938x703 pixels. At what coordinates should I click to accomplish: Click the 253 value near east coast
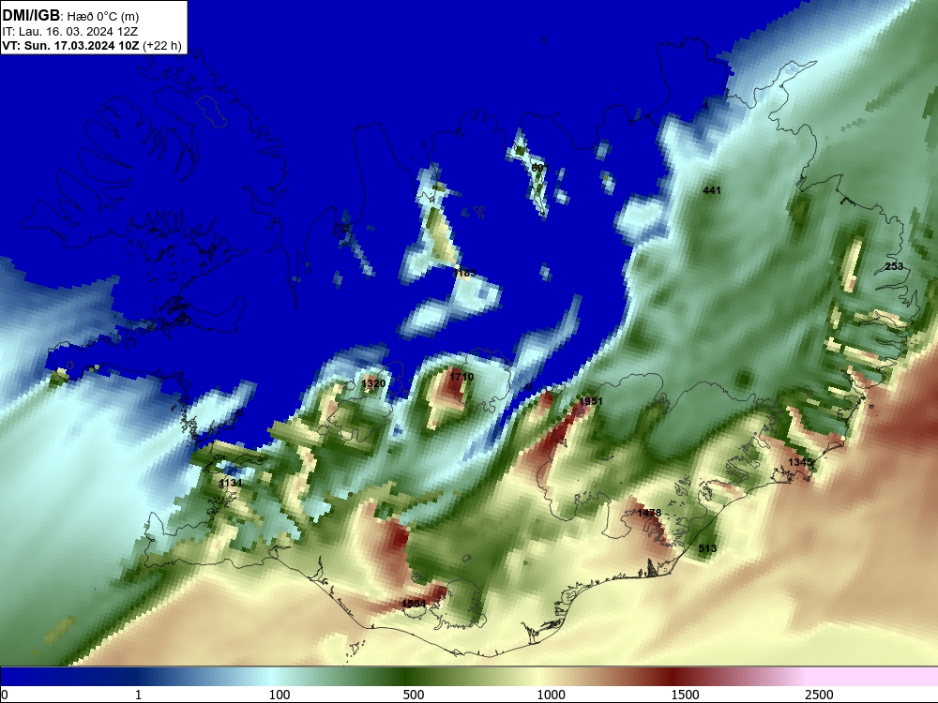pos(894,266)
